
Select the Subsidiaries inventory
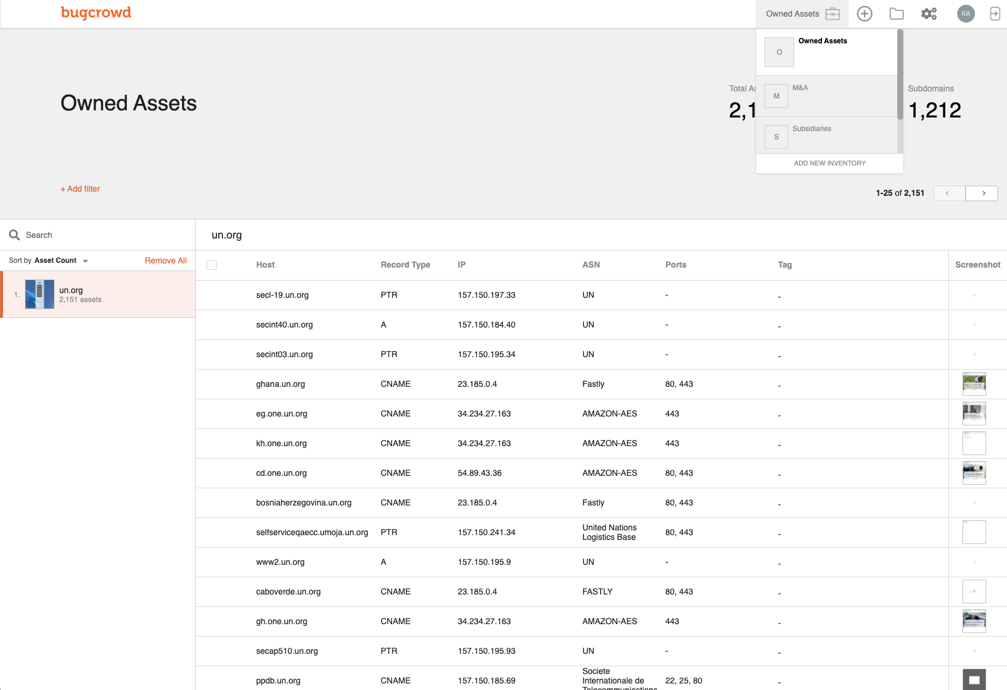[x=827, y=135]
